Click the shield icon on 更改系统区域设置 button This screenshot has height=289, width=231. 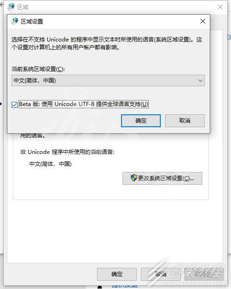coord(134,178)
